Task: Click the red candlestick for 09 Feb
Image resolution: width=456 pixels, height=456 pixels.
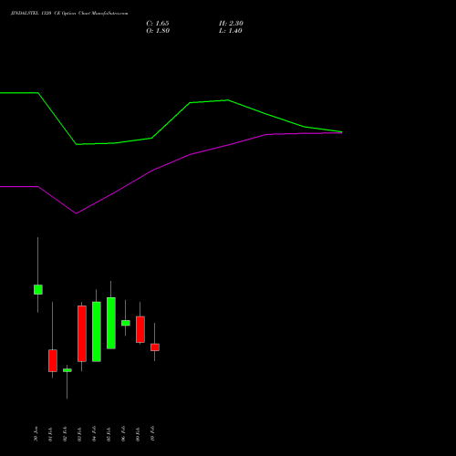Action: (x=140, y=329)
